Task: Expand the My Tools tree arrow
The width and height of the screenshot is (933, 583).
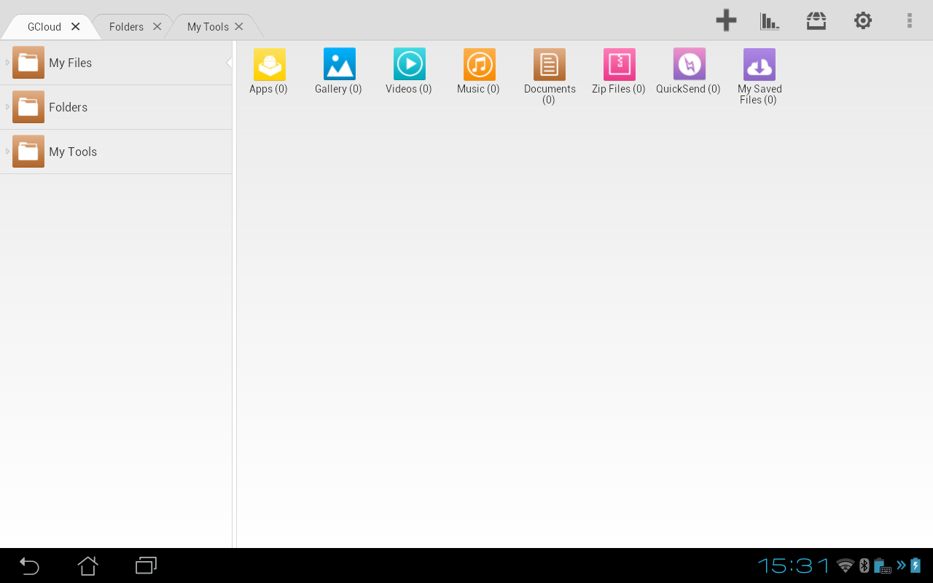Action: [7, 152]
